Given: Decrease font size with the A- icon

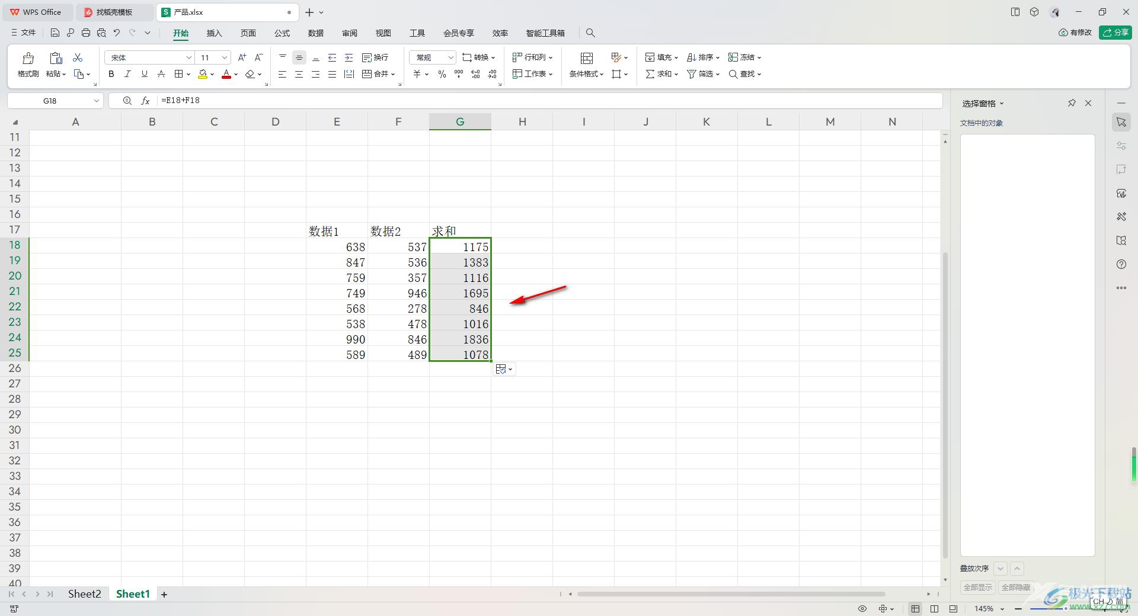Looking at the screenshot, I should 258,57.
